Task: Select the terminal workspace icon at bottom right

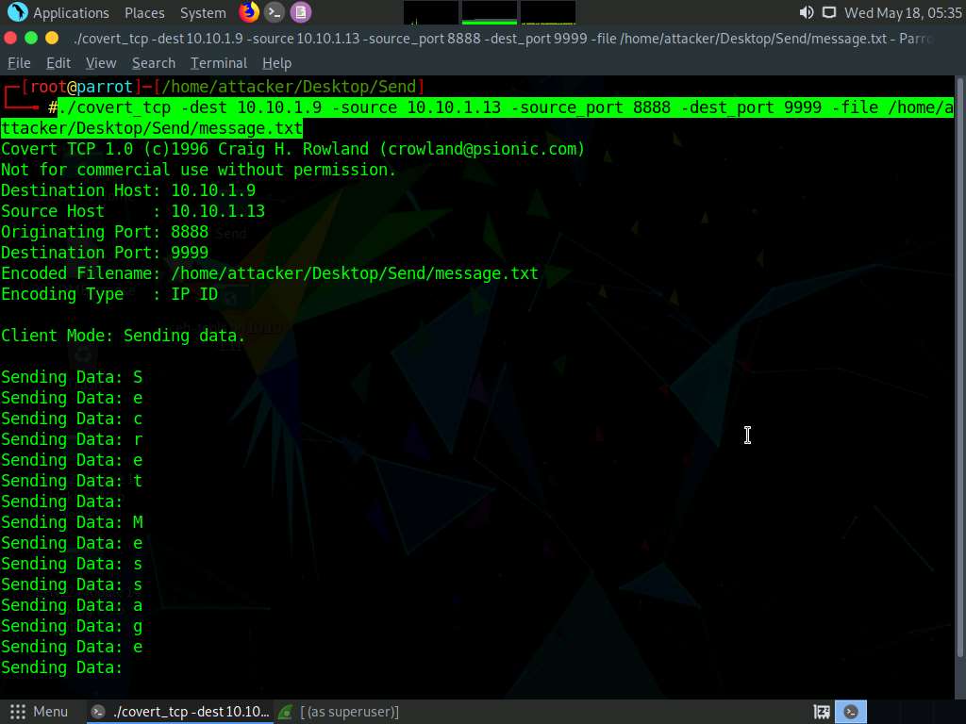Action: click(852, 712)
